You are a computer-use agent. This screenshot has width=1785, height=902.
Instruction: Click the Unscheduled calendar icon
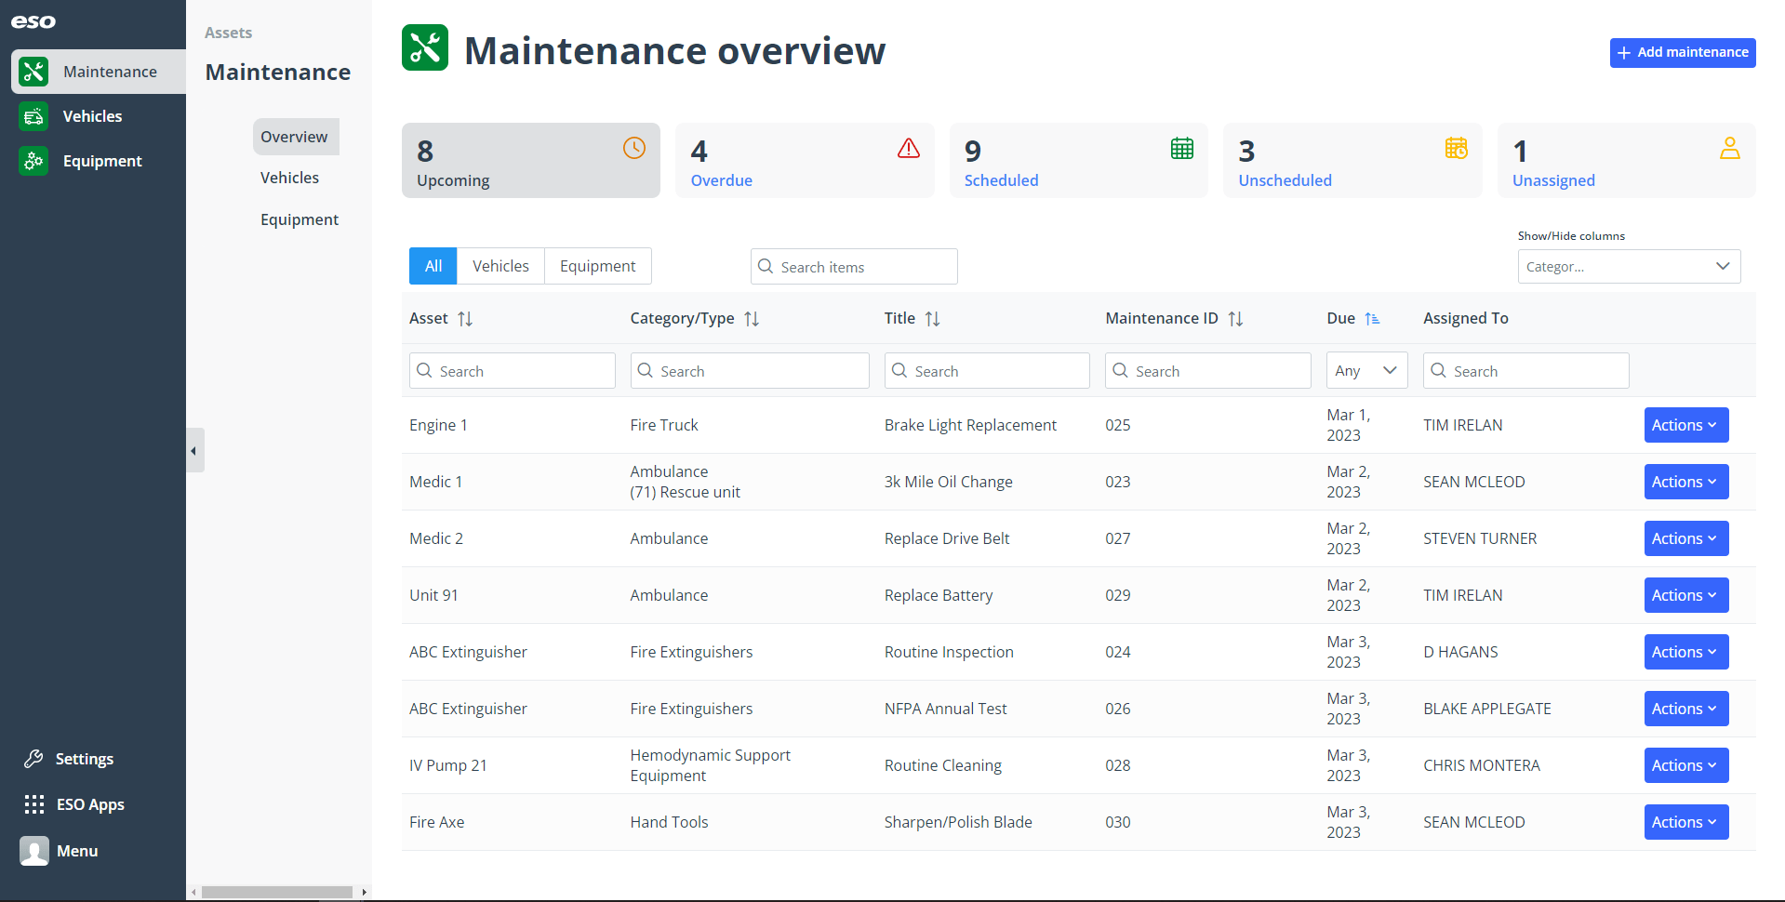1457,148
